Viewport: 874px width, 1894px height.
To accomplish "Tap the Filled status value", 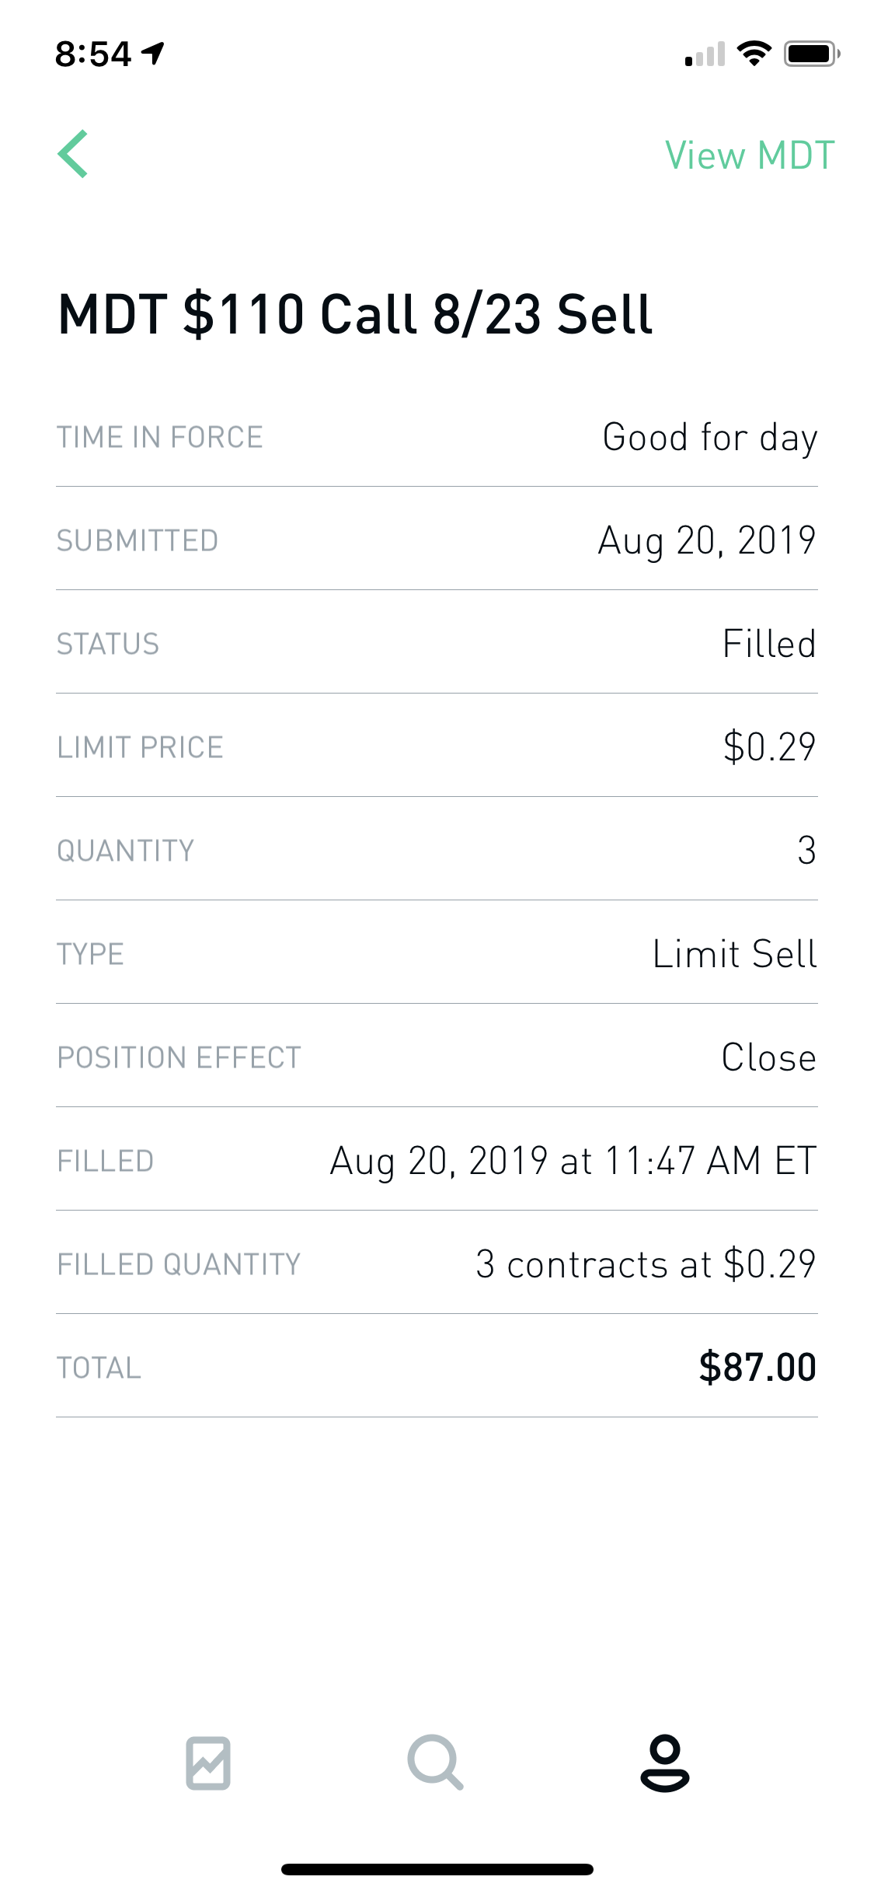I will pos(768,644).
